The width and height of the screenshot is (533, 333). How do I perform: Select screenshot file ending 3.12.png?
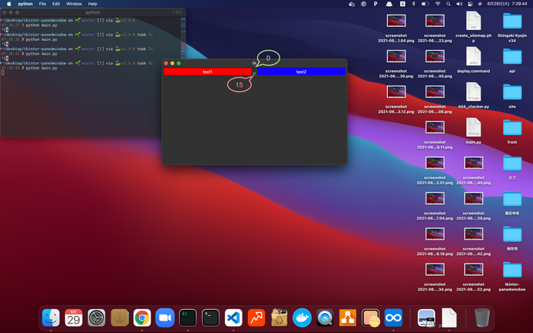coord(396,99)
